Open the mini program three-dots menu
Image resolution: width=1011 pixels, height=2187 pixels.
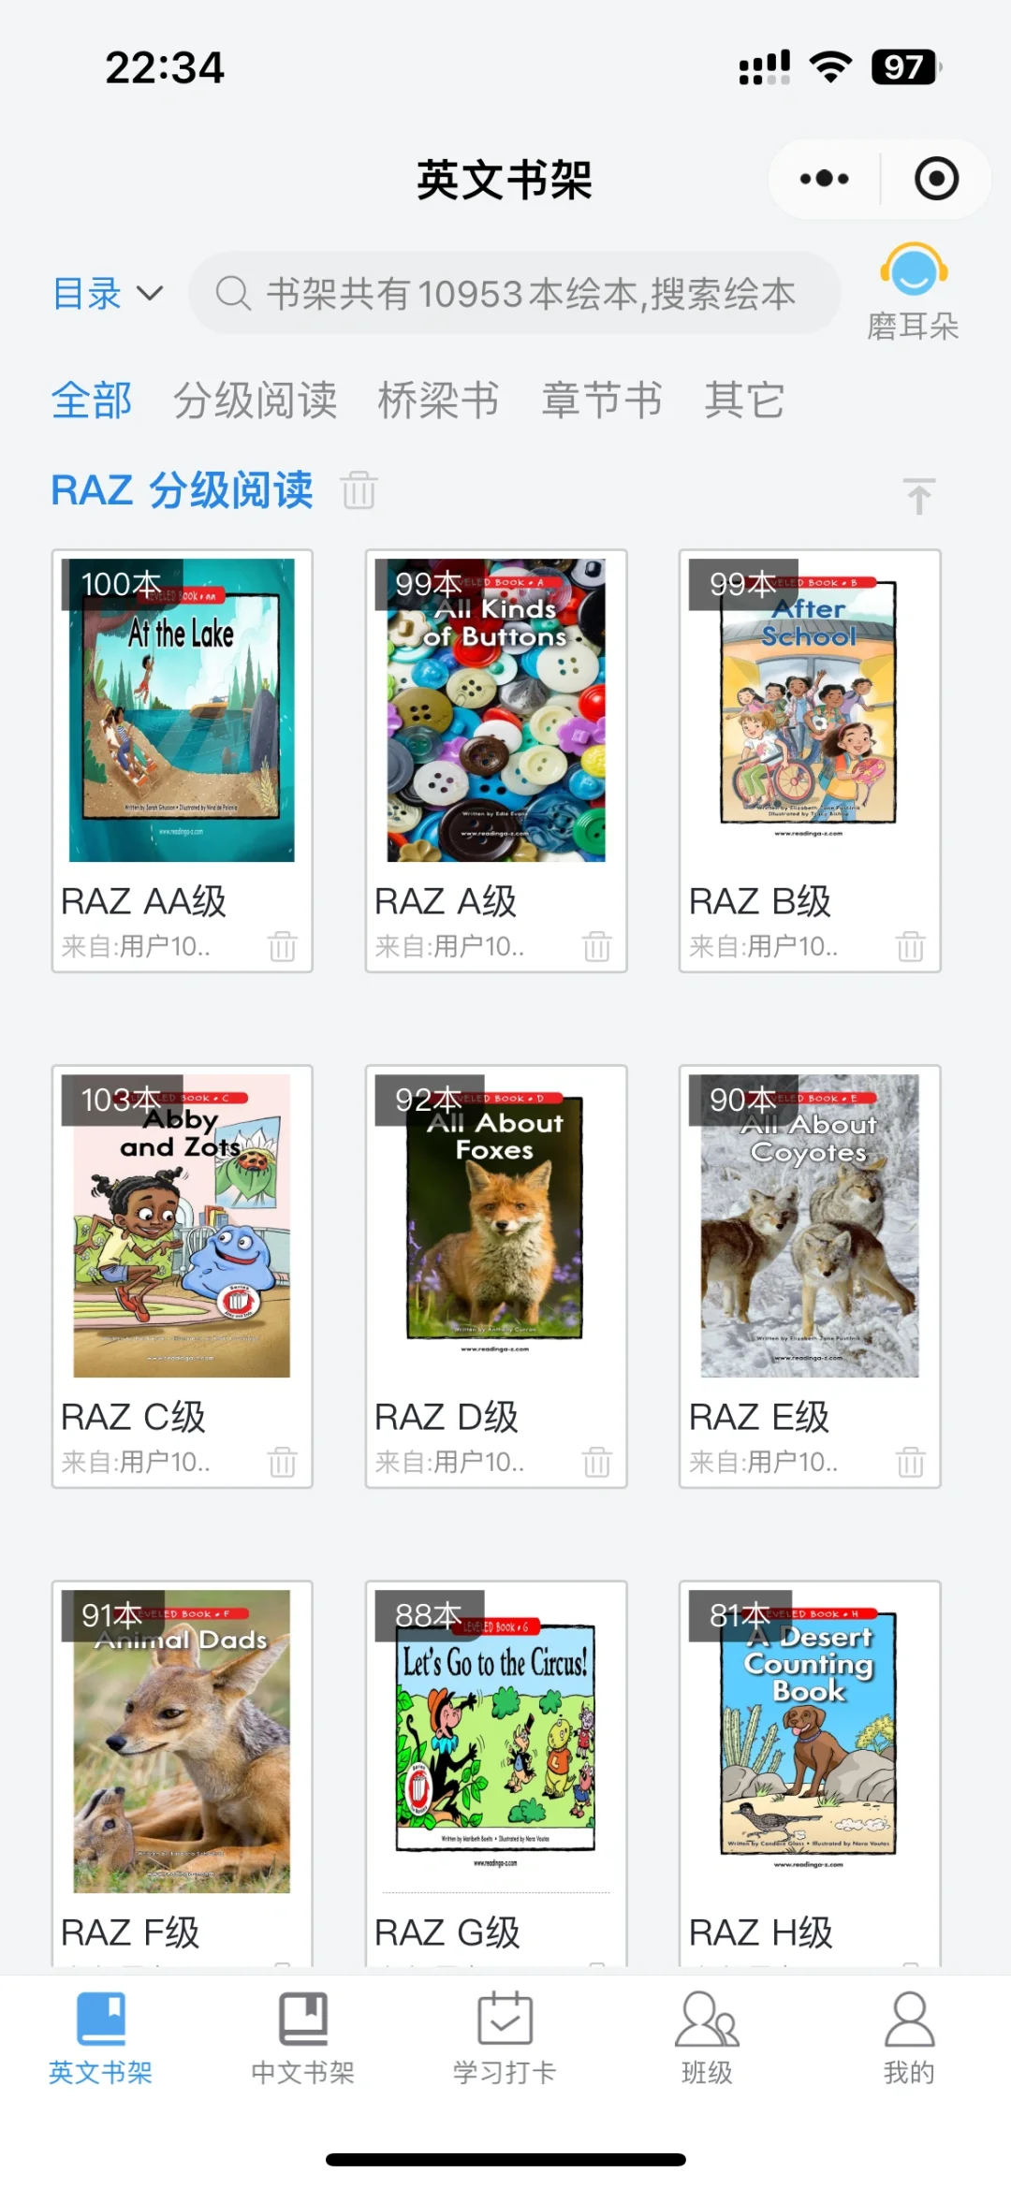824,179
